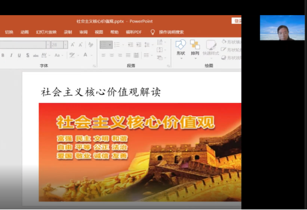Click the clear formatting icon
307x210 pixels.
(91, 45)
